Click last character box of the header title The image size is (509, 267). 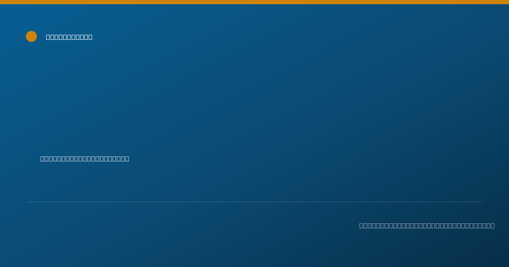pyautogui.click(x=90, y=37)
